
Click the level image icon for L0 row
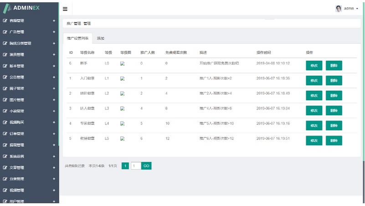(122, 64)
